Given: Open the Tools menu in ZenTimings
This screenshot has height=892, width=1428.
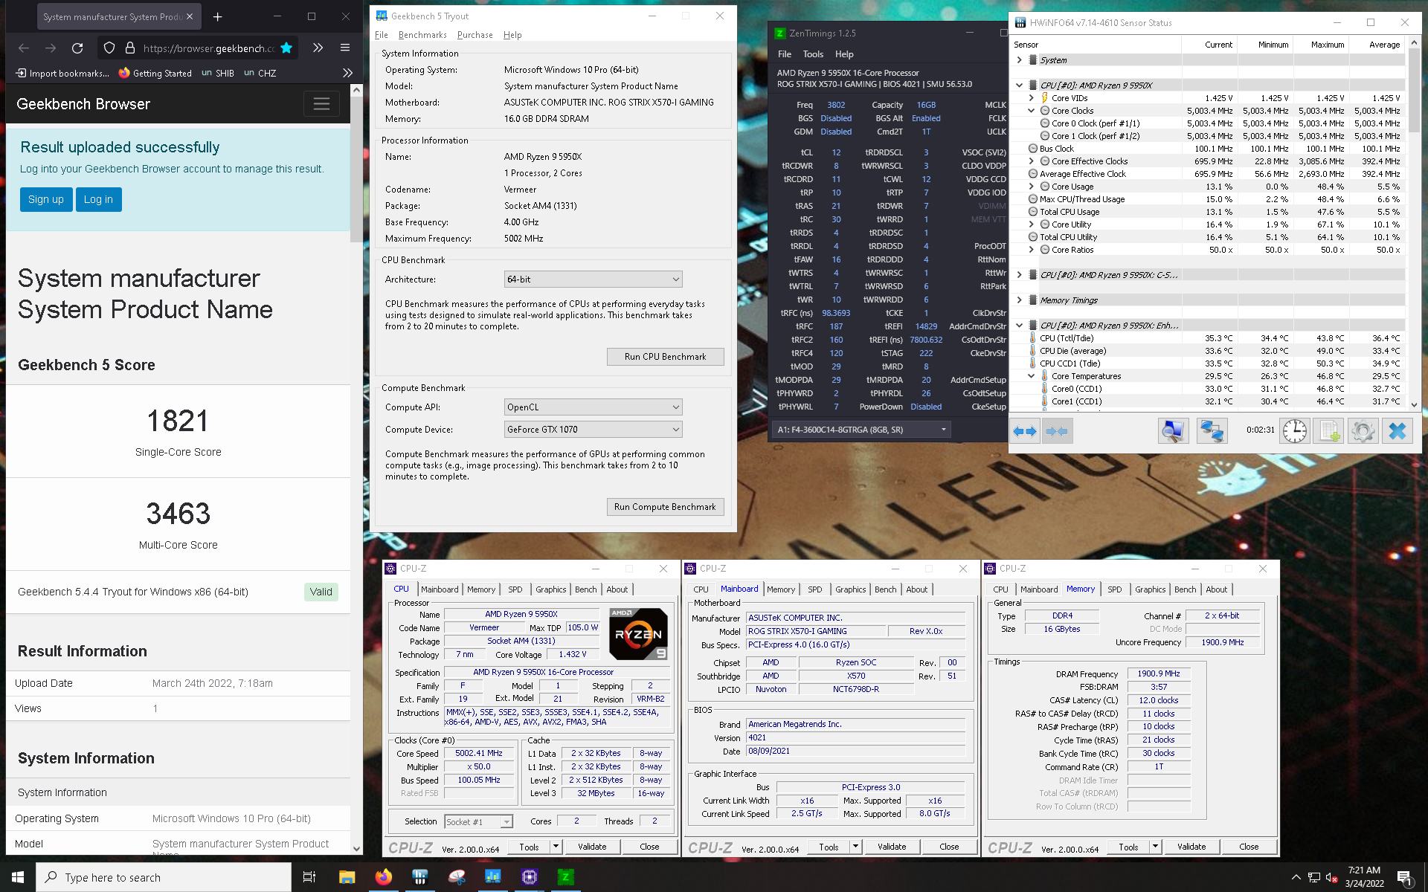Looking at the screenshot, I should (813, 54).
